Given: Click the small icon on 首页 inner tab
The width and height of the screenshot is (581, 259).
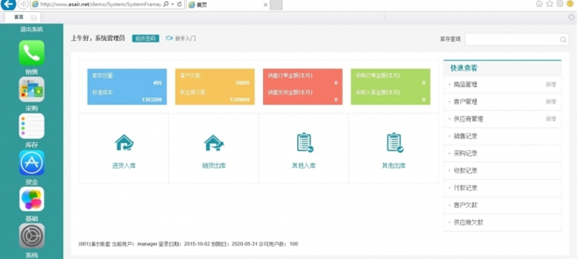Looking at the screenshot, I should pos(34,17).
